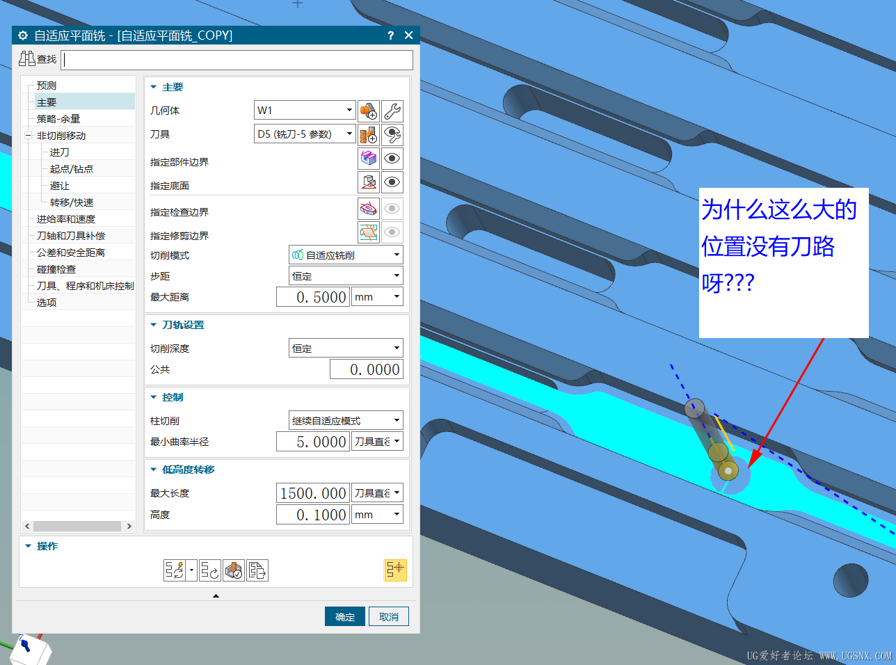Click the List tool path icon
896x665 pixels.
(x=257, y=570)
